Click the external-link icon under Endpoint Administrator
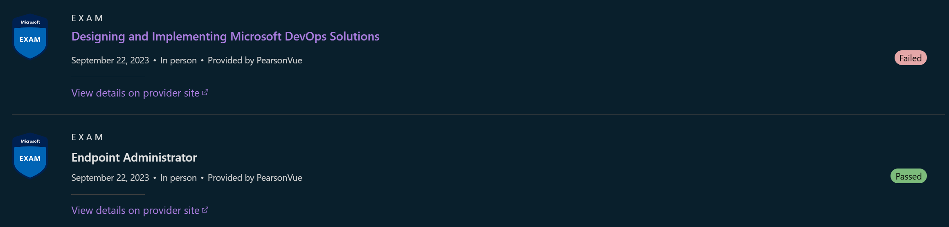The height and width of the screenshot is (227, 949). [205, 210]
